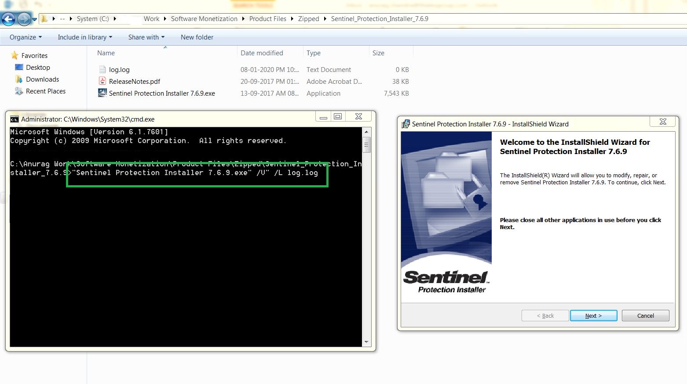Launch Sentinel Protection Installer 7.6.9.exe icon

[x=102, y=93]
